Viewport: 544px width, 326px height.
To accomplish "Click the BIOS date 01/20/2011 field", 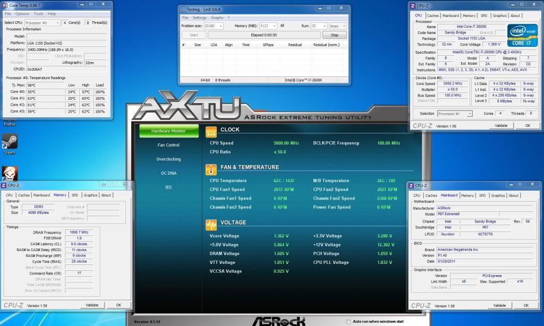I will point(484,262).
